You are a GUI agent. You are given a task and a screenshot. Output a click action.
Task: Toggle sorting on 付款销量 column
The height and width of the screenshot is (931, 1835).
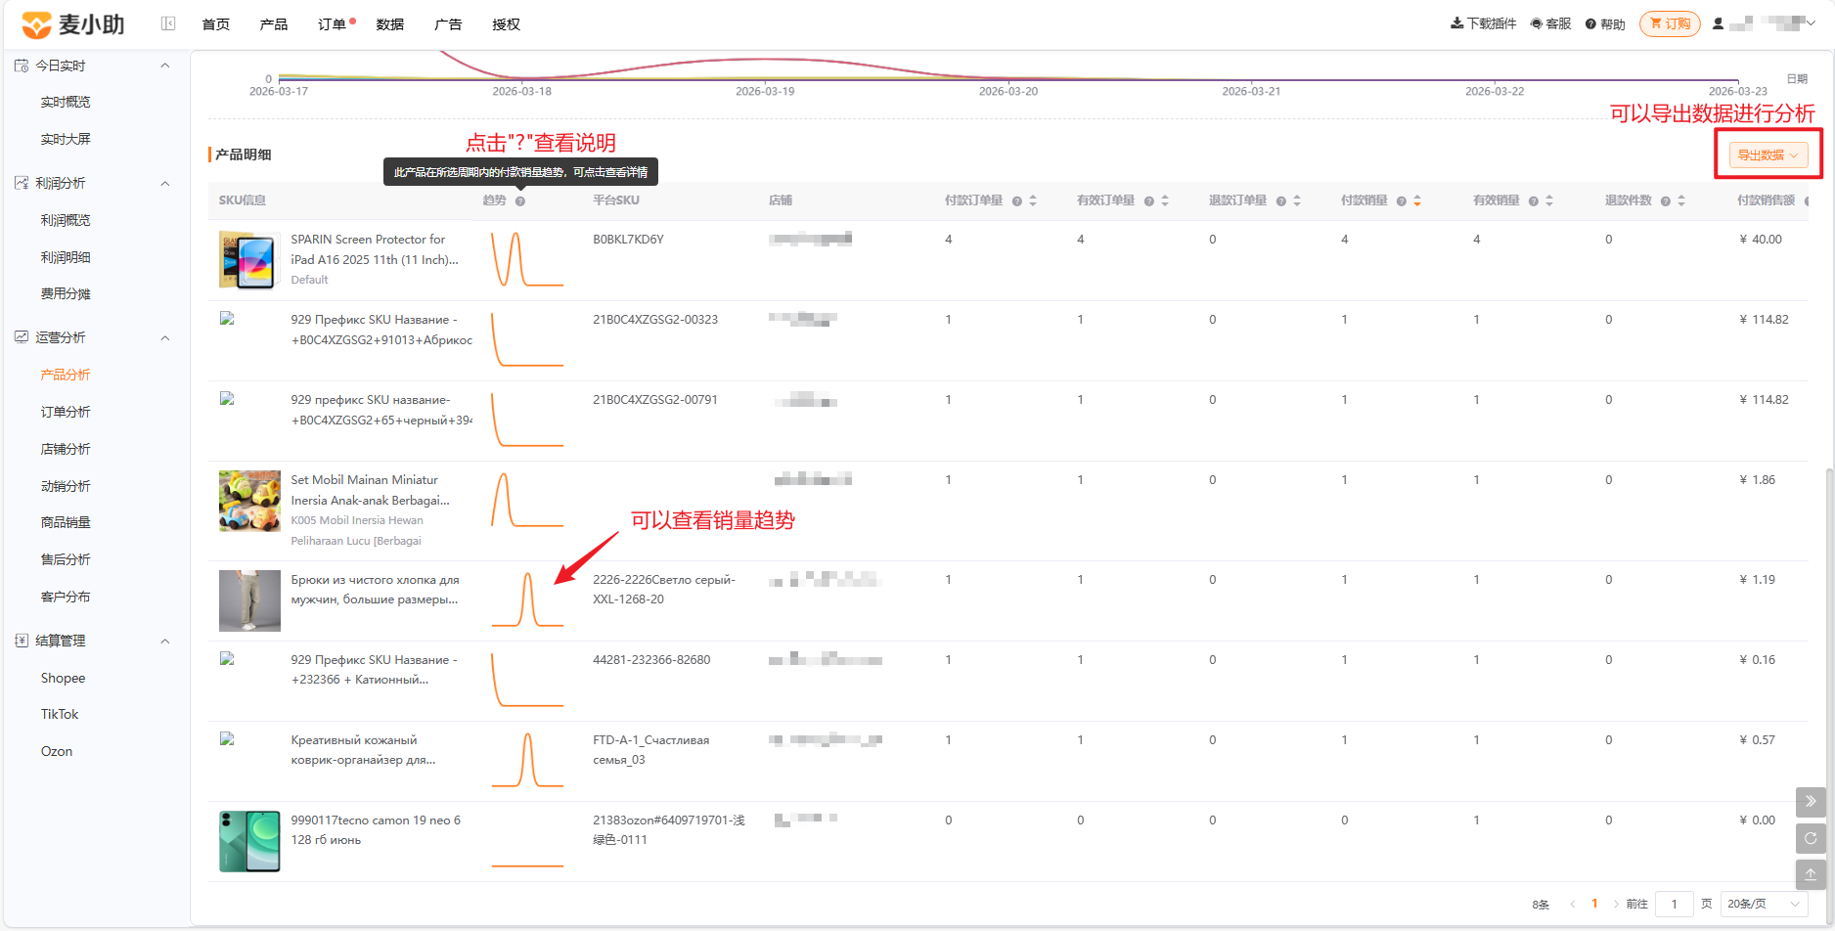[x=1417, y=200]
